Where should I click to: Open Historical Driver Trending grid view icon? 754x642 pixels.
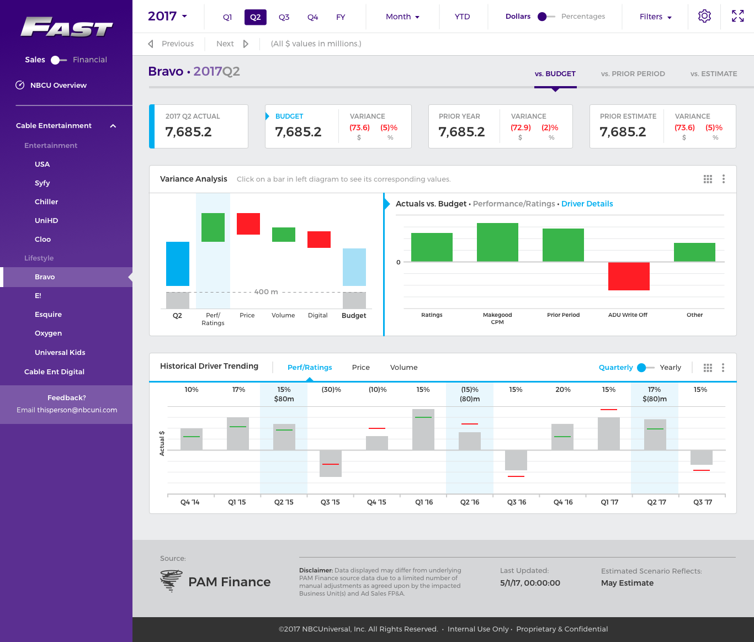pyautogui.click(x=708, y=368)
